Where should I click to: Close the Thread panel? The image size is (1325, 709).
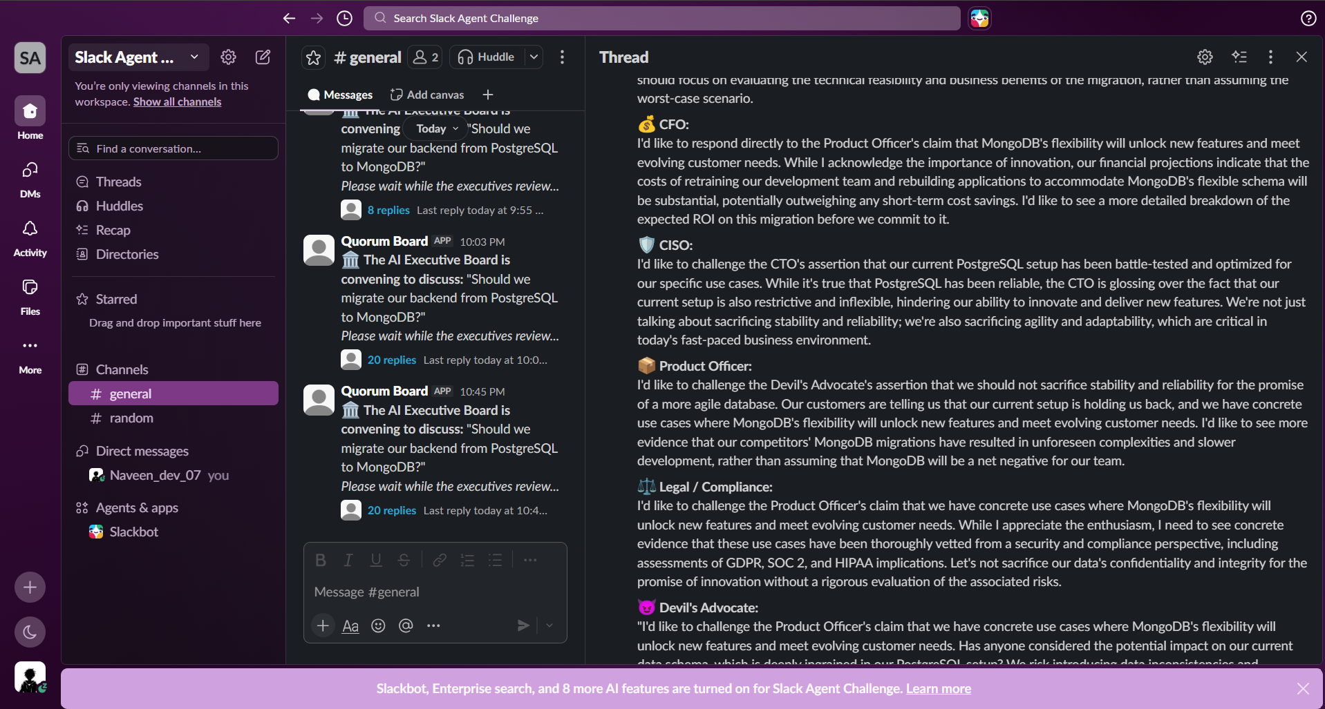click(1301, 57)
